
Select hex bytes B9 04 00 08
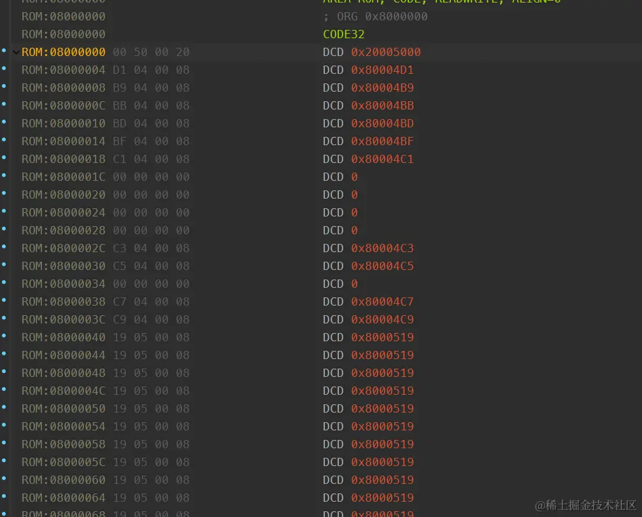pos(151,88)
